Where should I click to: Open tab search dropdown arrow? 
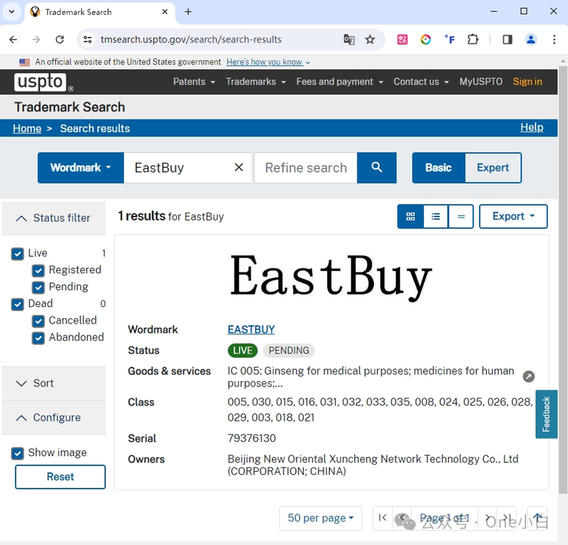tap(12, 12)
